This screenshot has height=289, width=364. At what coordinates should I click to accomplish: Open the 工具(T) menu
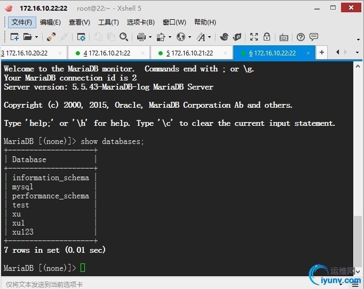(108, 22)
